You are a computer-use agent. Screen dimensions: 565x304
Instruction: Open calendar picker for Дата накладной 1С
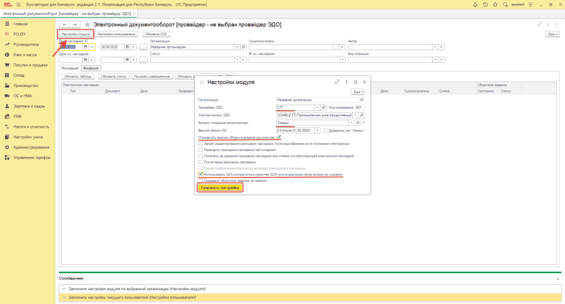click(x=85, y=47)
